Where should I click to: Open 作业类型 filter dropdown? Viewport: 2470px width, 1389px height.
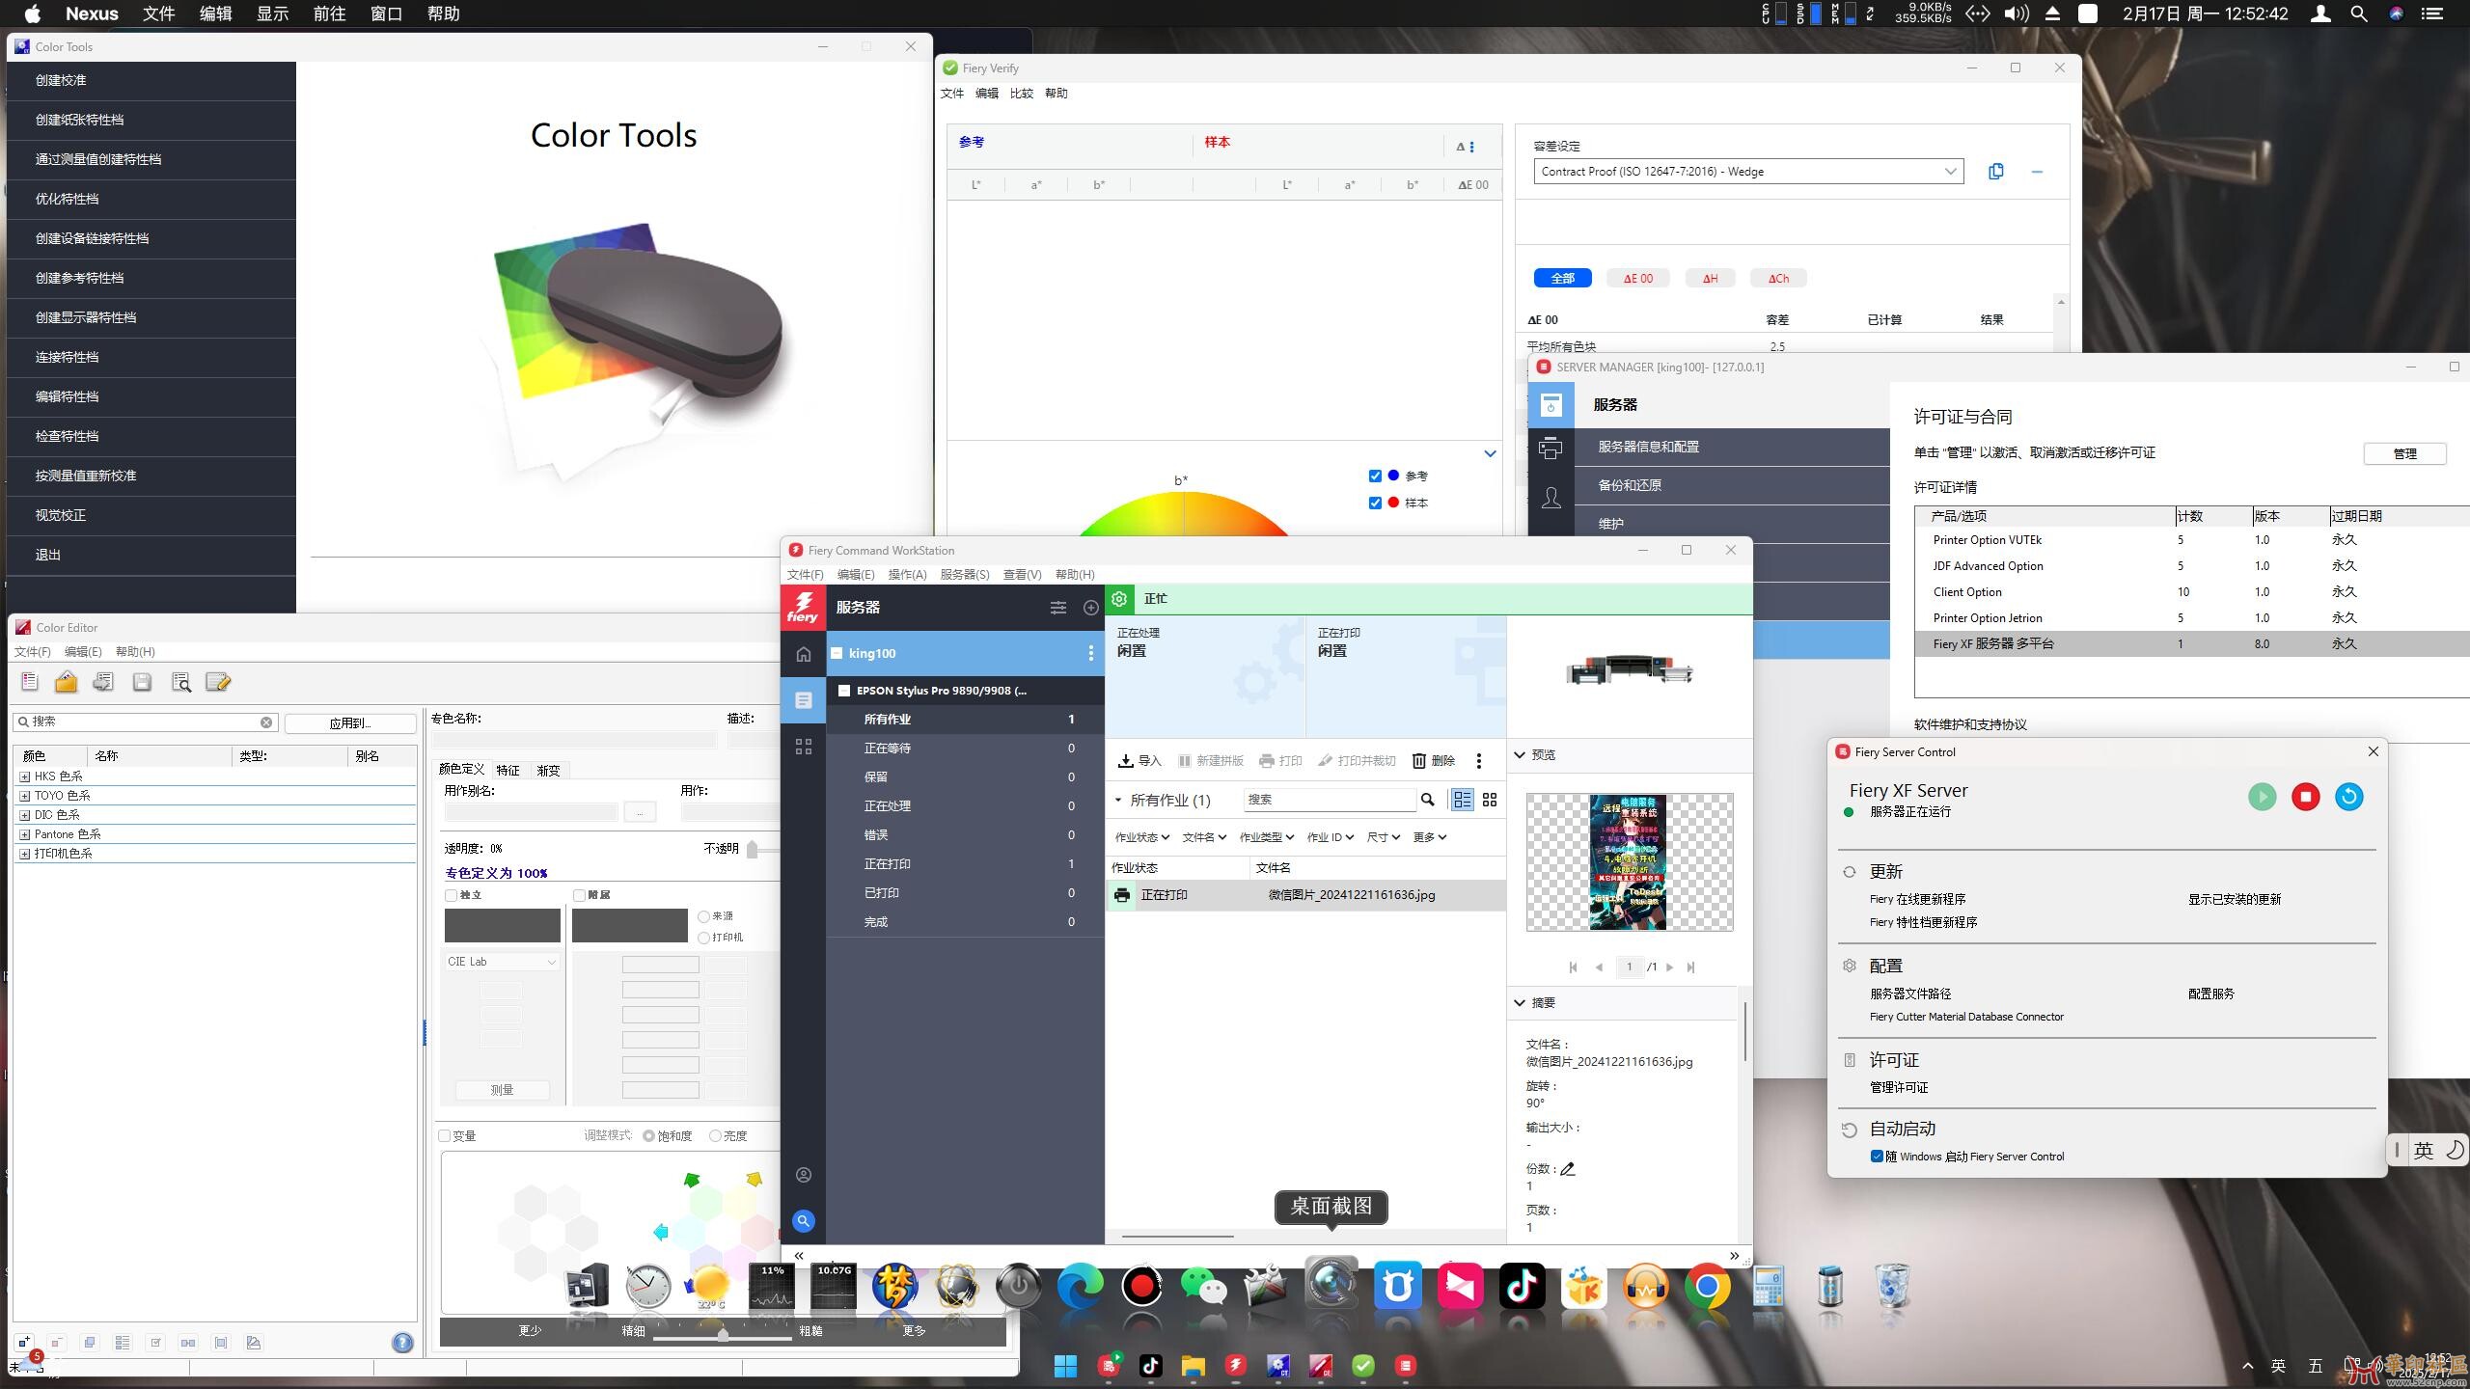(x=1266, y=837)
